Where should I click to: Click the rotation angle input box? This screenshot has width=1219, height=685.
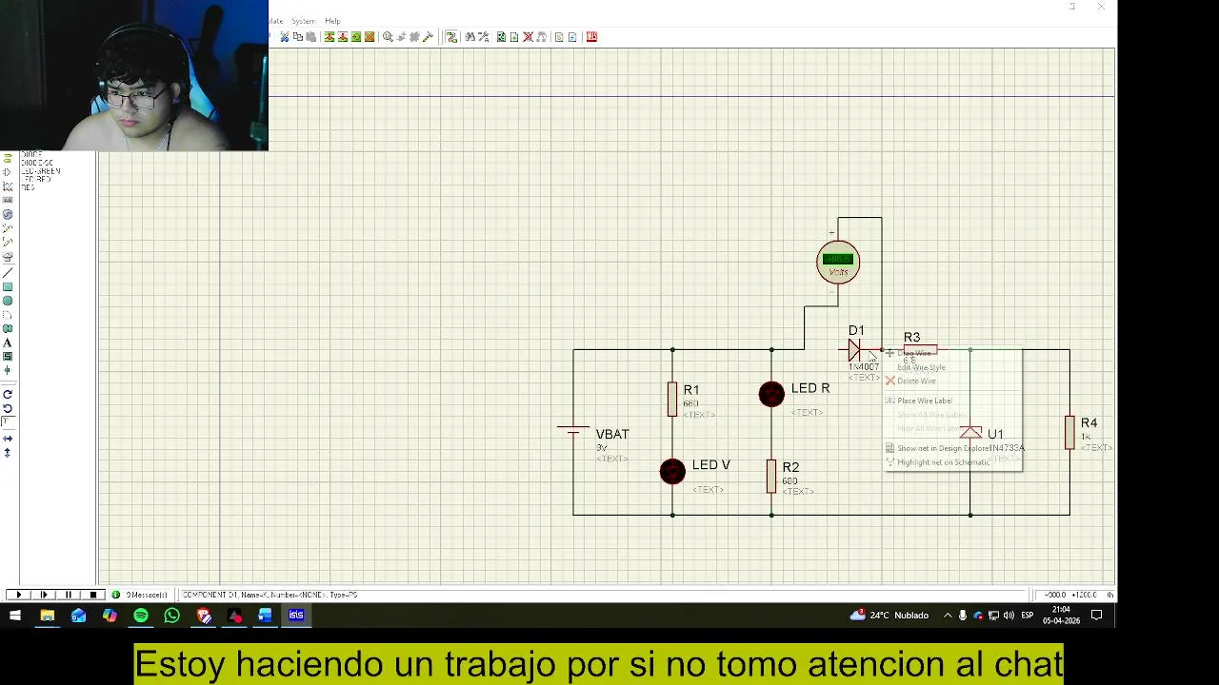pyautogui.click(x=9, y=422)
